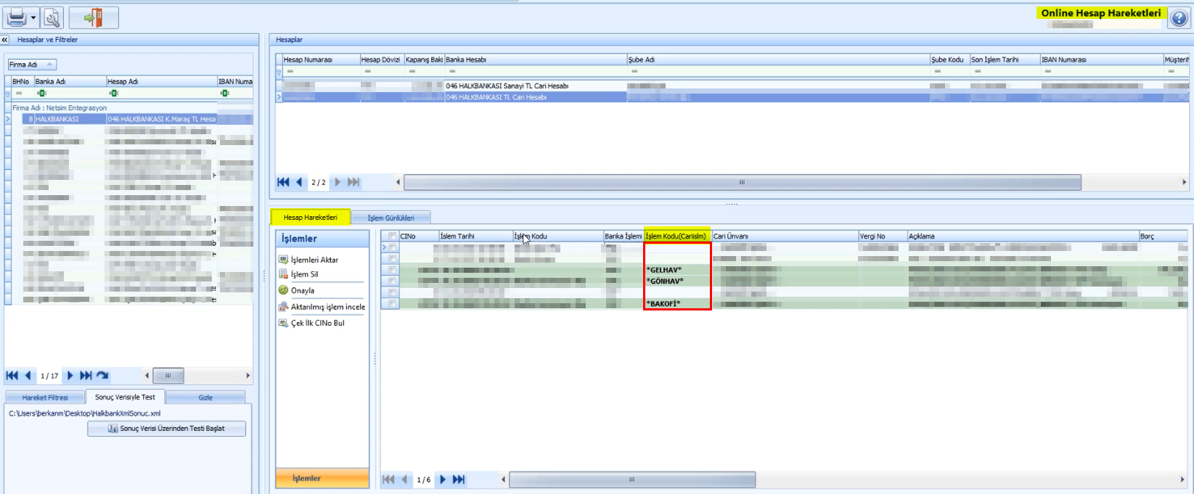
Task: Sort by the İşlem Kodu(CariIslm) column header
Action: tap(677, 236)
